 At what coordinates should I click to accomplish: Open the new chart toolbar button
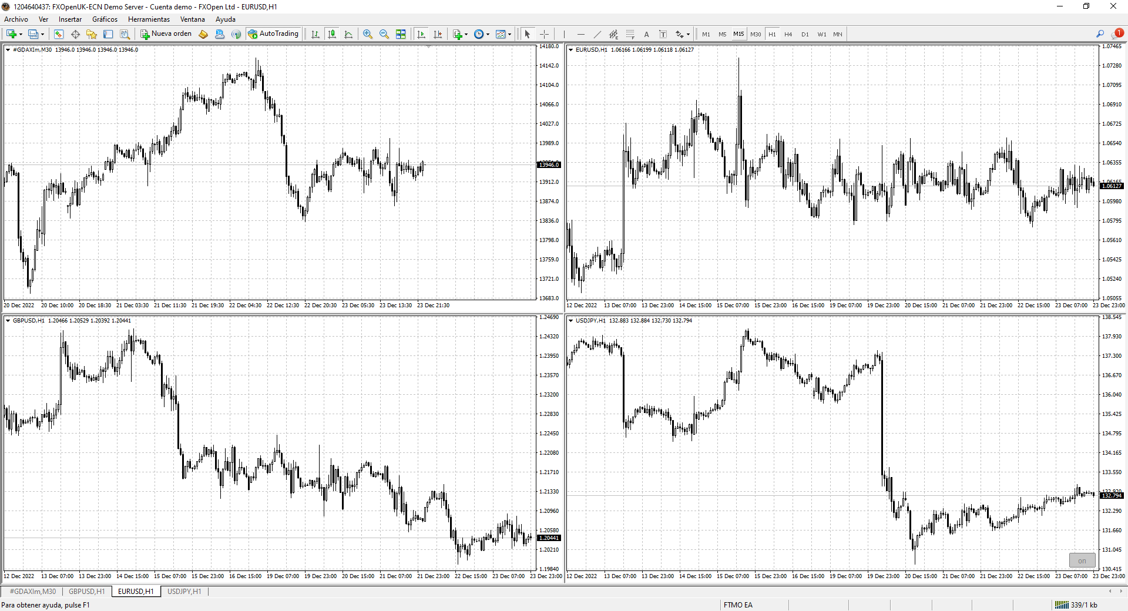point(11,34)
